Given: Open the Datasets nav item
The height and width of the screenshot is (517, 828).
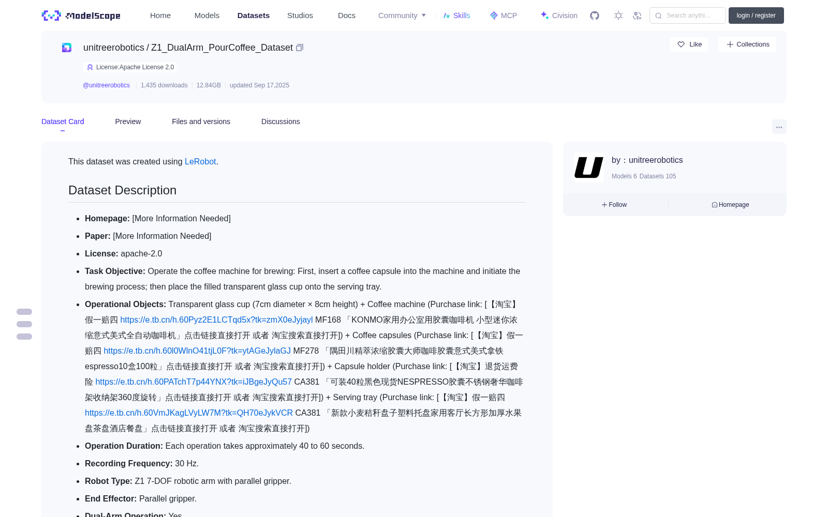Looking at the screenshot, I should click(254, 16).
